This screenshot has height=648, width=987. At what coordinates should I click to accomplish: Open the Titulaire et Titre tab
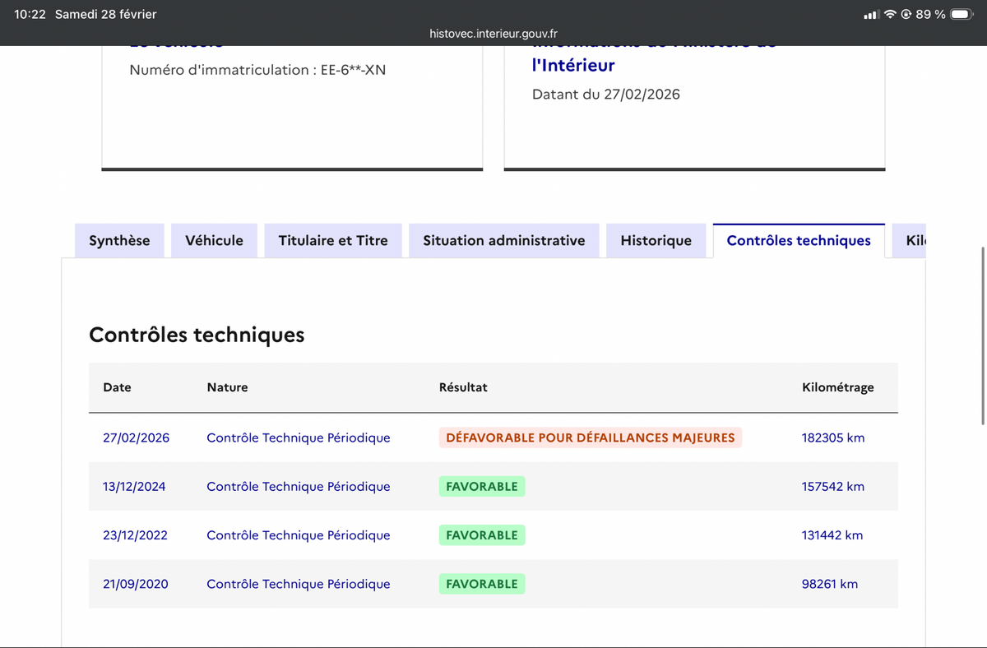(333, 240)
